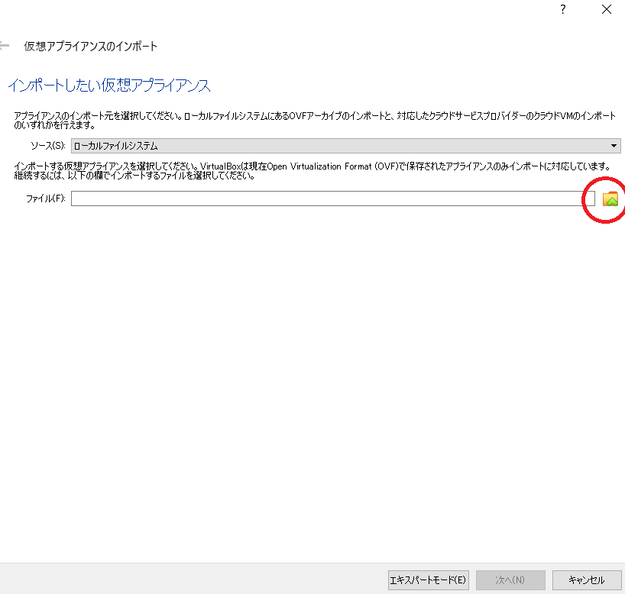The width and height of the screenshot is (625, 594).
Task: Click the red circle annotation's left edge
Action: coord(584,200)
